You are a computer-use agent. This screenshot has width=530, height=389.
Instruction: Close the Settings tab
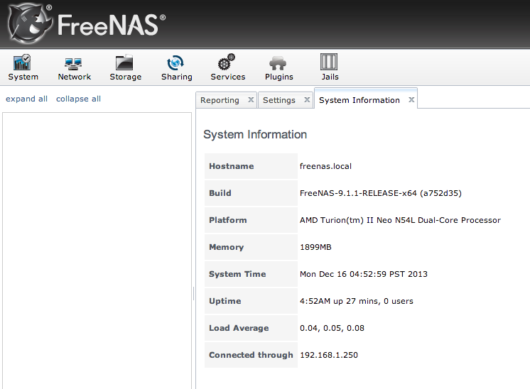tap(307, 99)
